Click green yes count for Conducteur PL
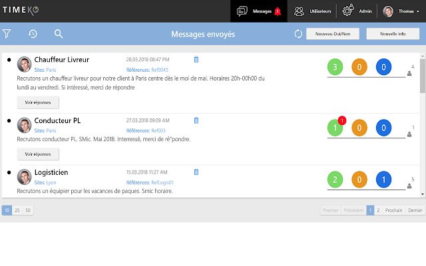Viewport: 426px width, 266px height. [x=335, y=128]
